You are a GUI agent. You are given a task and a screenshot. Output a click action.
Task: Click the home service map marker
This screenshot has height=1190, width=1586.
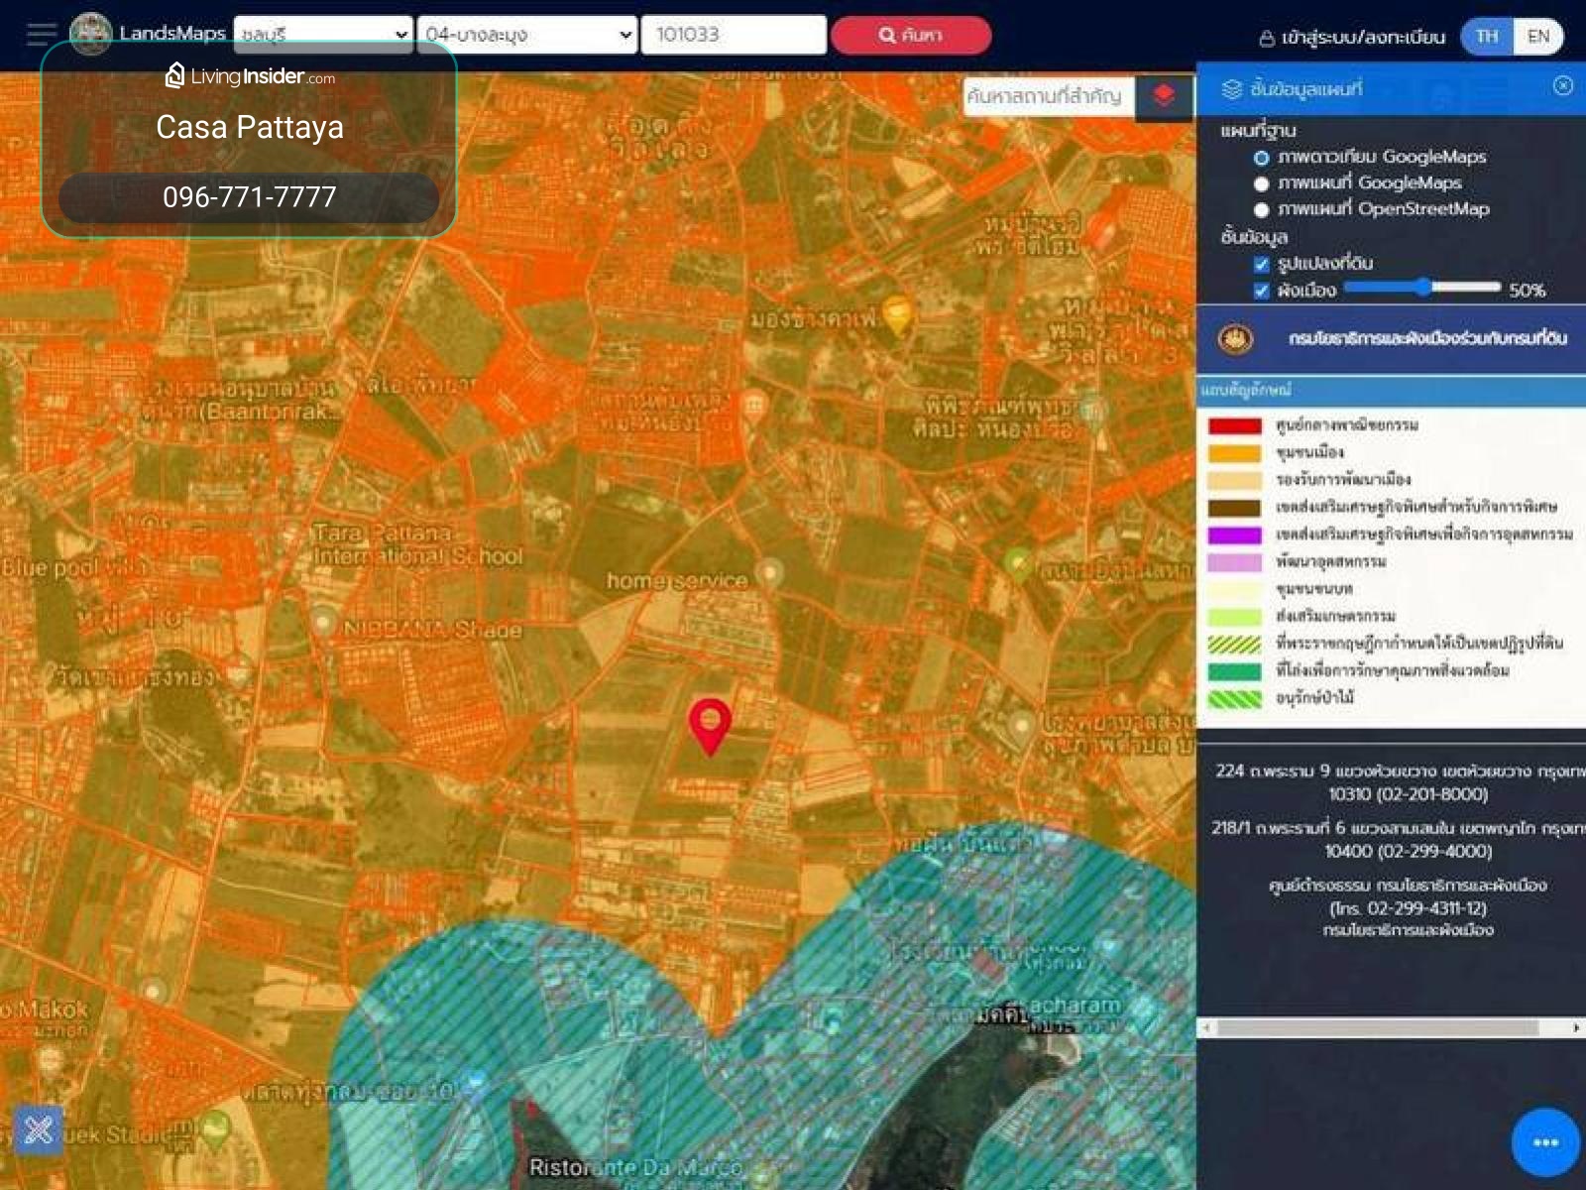tap(769, 573)
